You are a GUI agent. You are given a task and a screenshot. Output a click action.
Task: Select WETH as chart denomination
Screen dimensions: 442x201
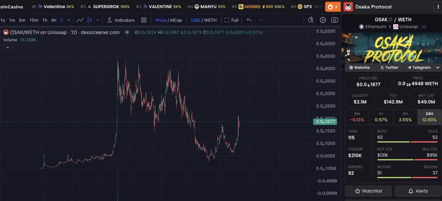coord(210,20)
